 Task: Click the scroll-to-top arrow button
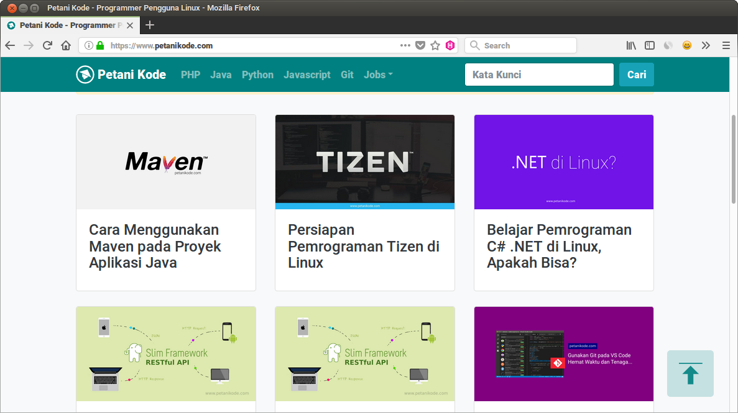click(690, 374)
